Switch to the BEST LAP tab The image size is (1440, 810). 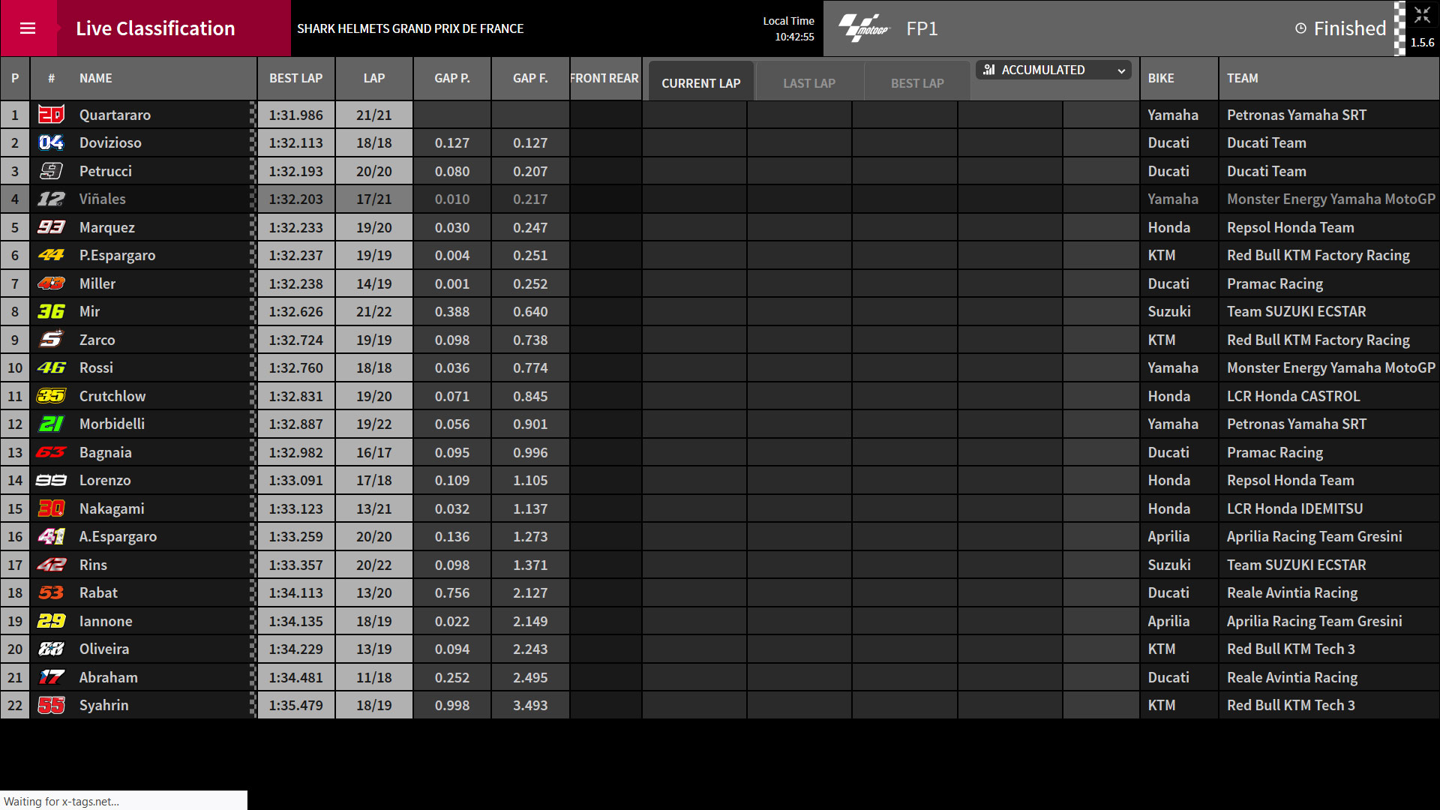click(x=917, y=82)
